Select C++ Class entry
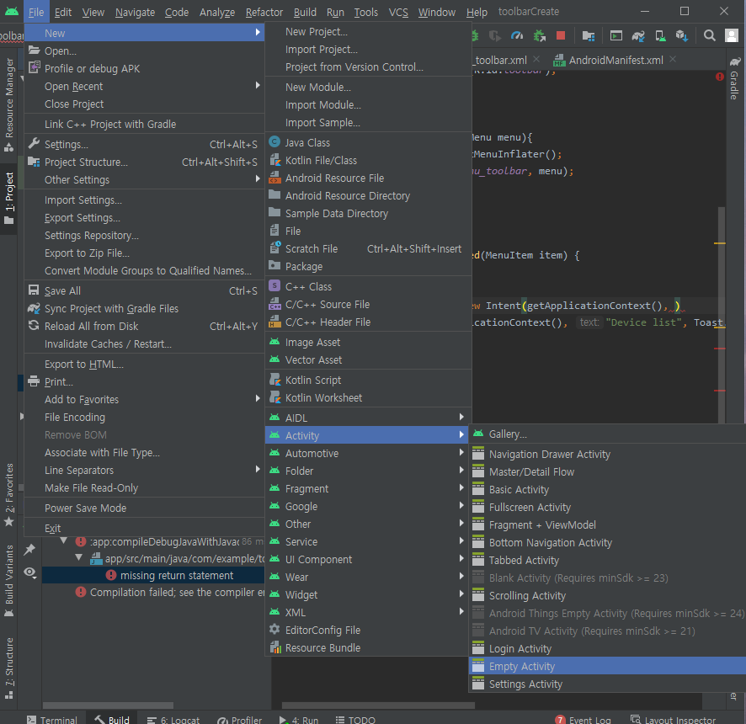Image resolution: width=746 pixels, height=724 pixels. (368, 287)
